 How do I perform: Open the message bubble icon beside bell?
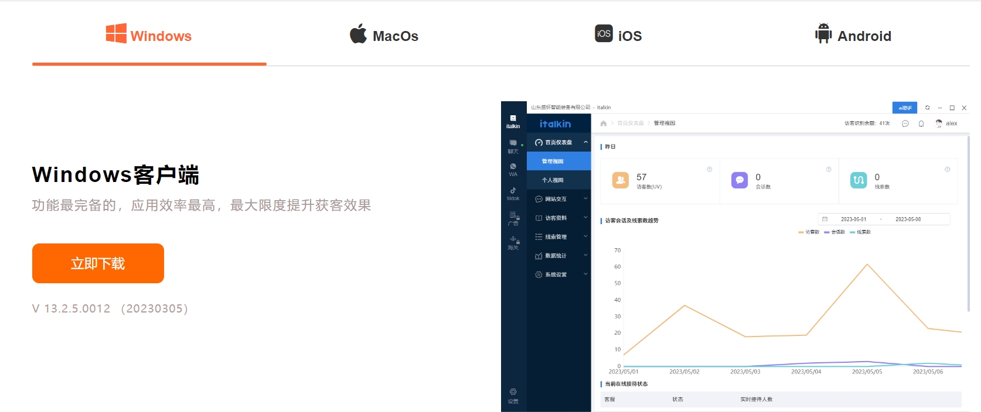[905, 123]
